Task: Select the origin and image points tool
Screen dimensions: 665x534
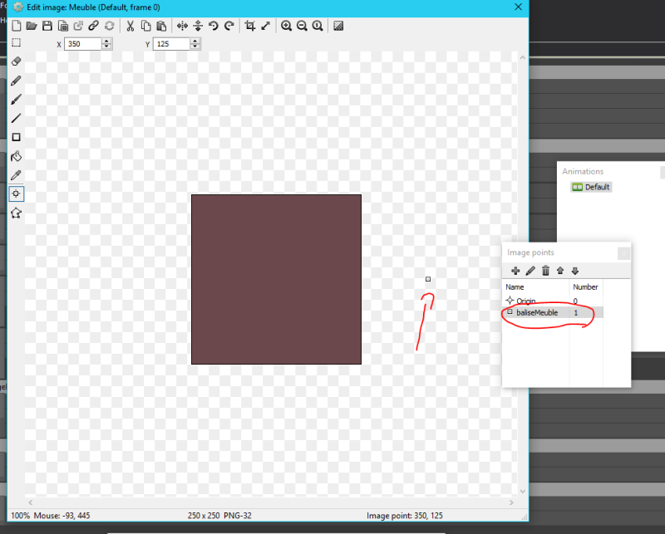Action: 16,194
